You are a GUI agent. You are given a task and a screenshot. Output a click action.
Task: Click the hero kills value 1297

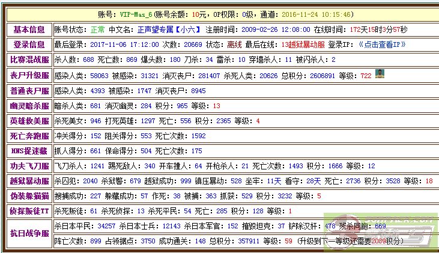click(x=148, y=121)
